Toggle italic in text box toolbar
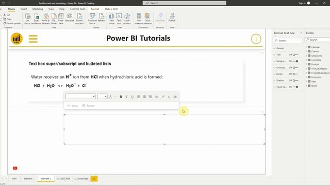The height and width of the screenshot is (186, 330). pos(126,97)
